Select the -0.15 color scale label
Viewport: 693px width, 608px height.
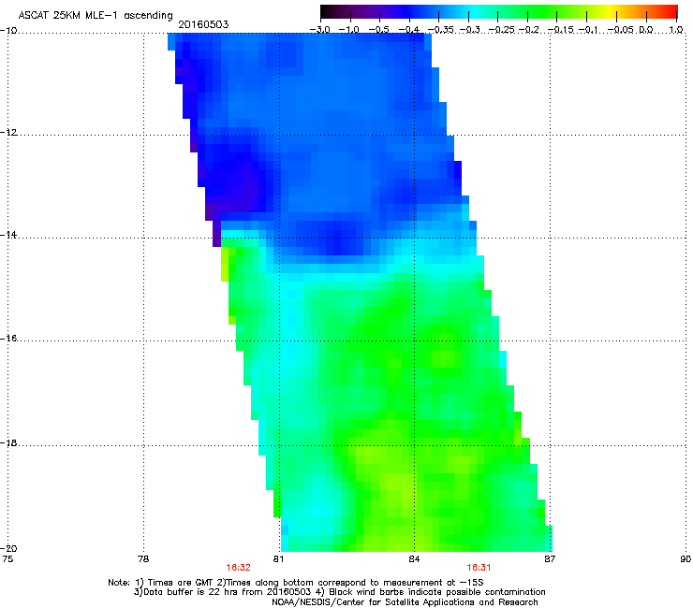click(x=560, y=30)
